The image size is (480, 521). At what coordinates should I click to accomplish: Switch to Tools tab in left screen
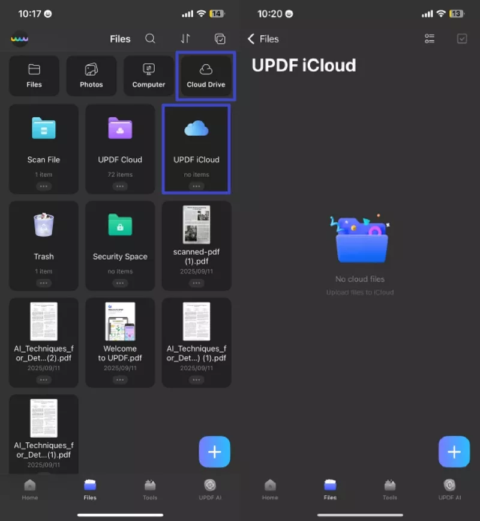(150, 490)
